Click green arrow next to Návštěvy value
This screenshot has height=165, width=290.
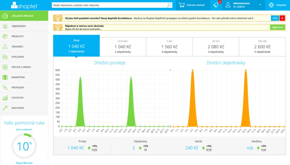tap(258, 148)
